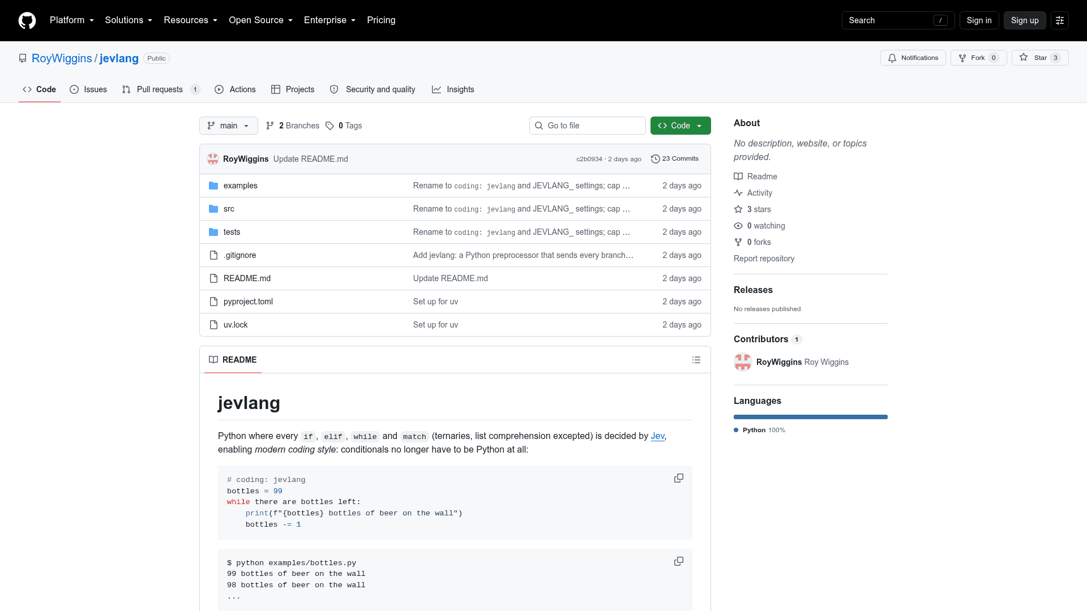Click the Readme book icon in About
The image size is (1087, 611).
point(738,177)
